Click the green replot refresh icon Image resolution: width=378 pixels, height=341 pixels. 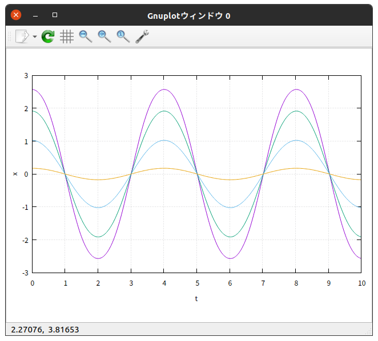pos(48,36)
